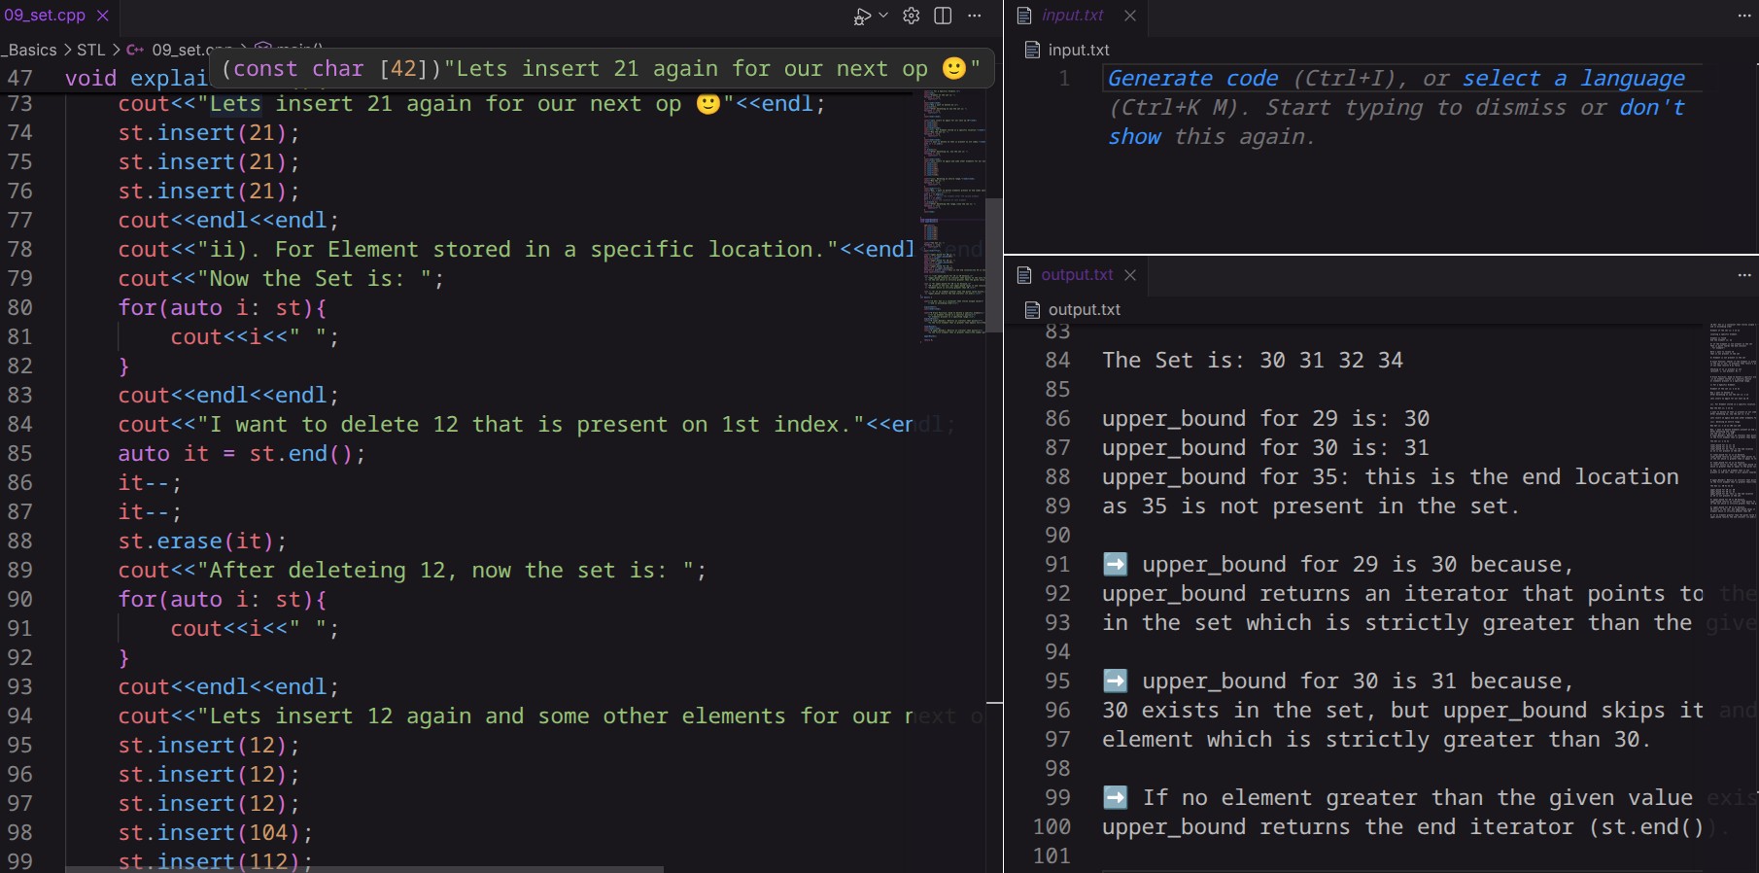This screenshot has height=873, width=1759.
Task: Open More Actions for output.txt editor group
Action: click(1744, 275)
